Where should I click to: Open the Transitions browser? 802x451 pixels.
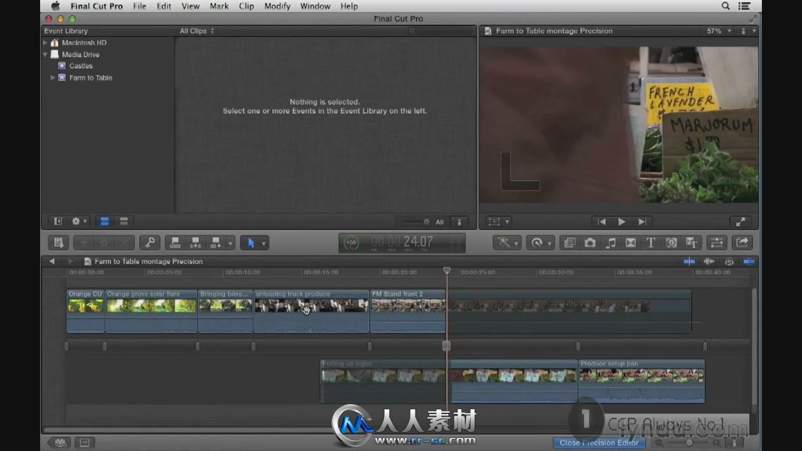[630, 242]
